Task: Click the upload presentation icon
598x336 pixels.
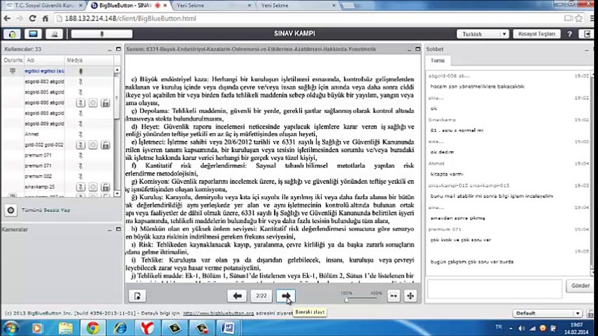Action: coord(137,296)
